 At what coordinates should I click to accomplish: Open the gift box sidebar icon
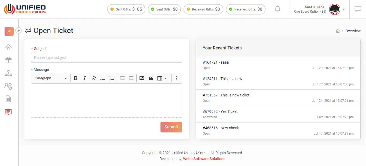9,60
